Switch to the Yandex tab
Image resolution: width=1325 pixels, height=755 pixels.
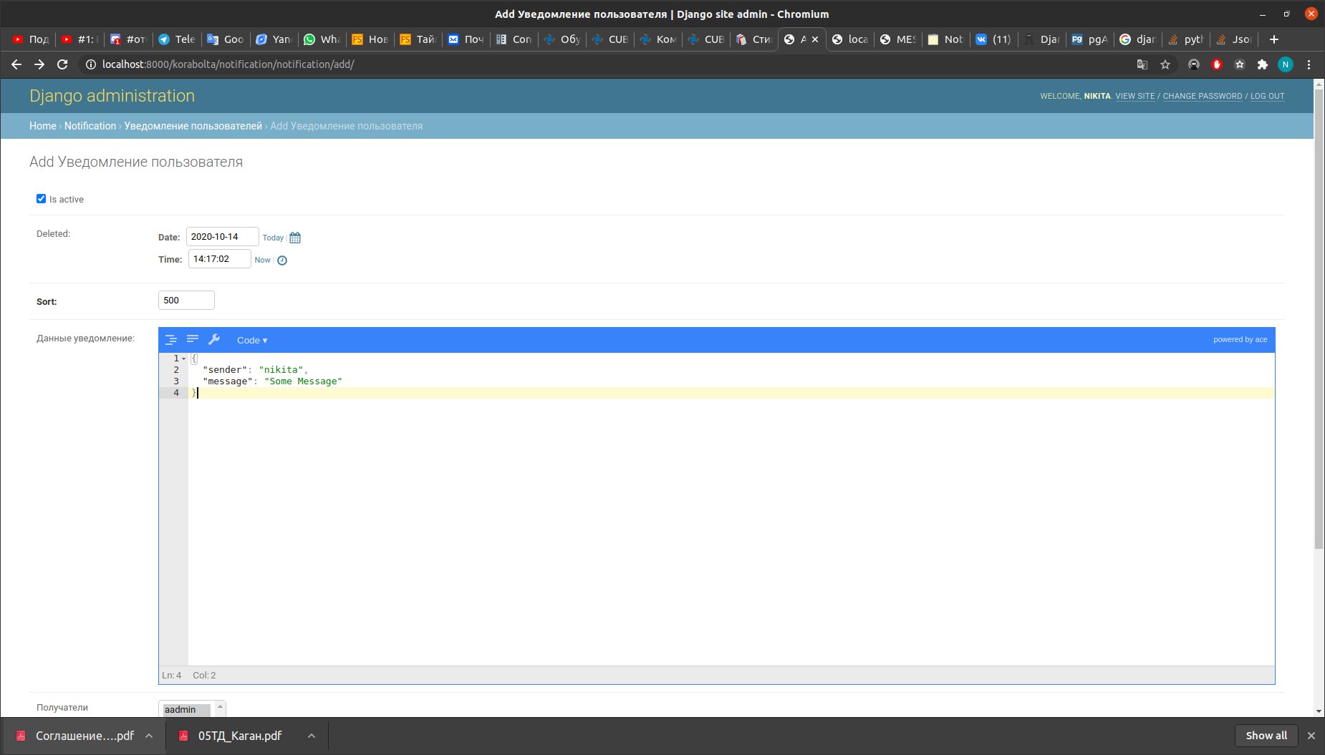click(274, 39)
